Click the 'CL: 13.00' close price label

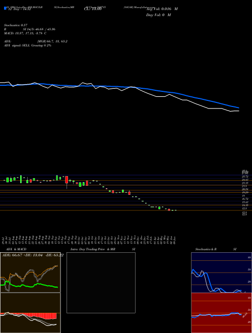(x=93, y=9)
